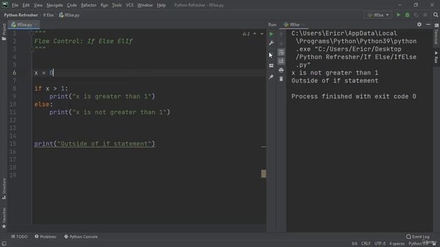
Task: Click the Stop square icon in top toolbar
Action: [425, 15]
